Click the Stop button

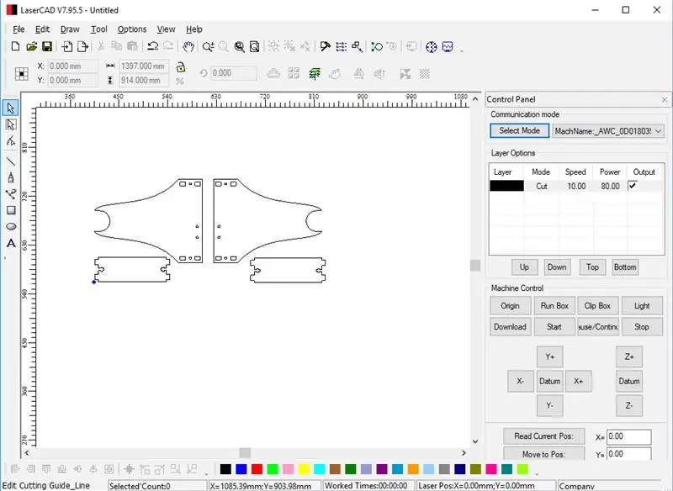(x=642, y=327)
